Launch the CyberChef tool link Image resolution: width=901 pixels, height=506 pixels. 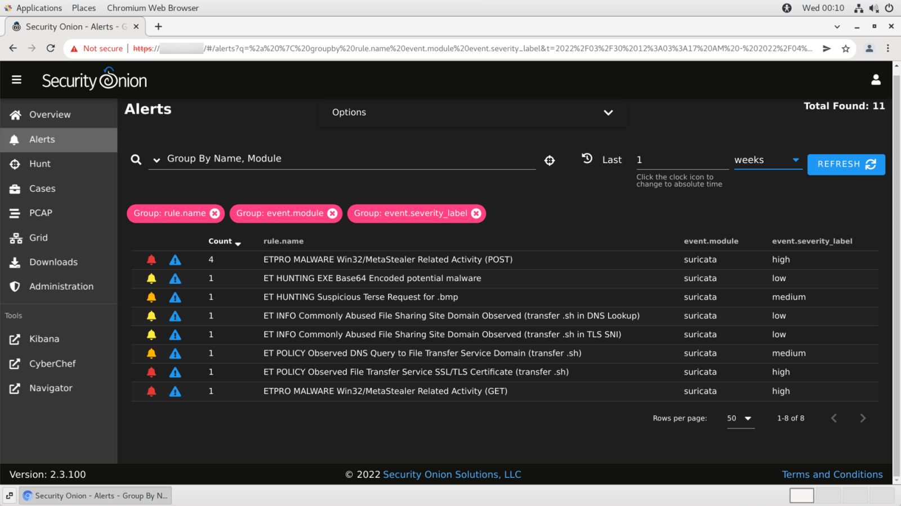click(59, 364)
